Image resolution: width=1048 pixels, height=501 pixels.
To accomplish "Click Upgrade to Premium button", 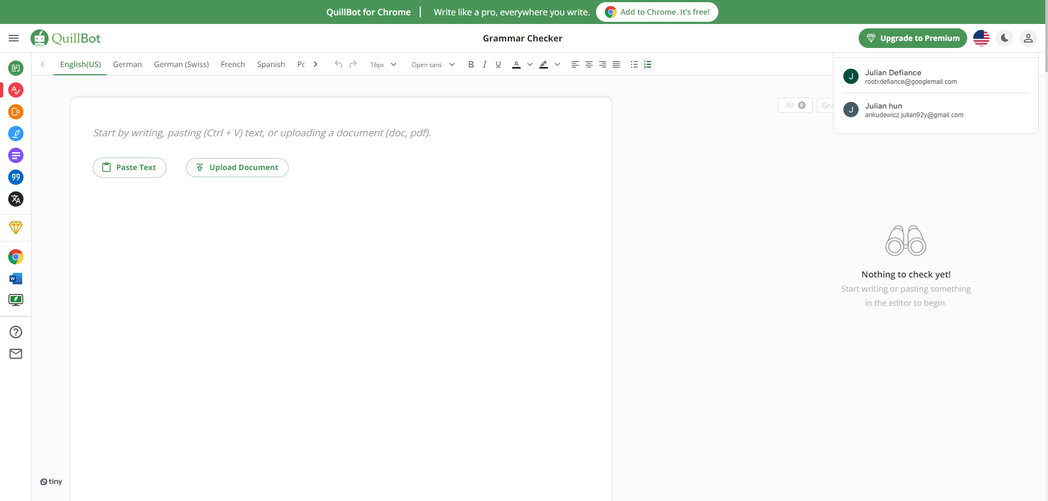I will [913, 38].
